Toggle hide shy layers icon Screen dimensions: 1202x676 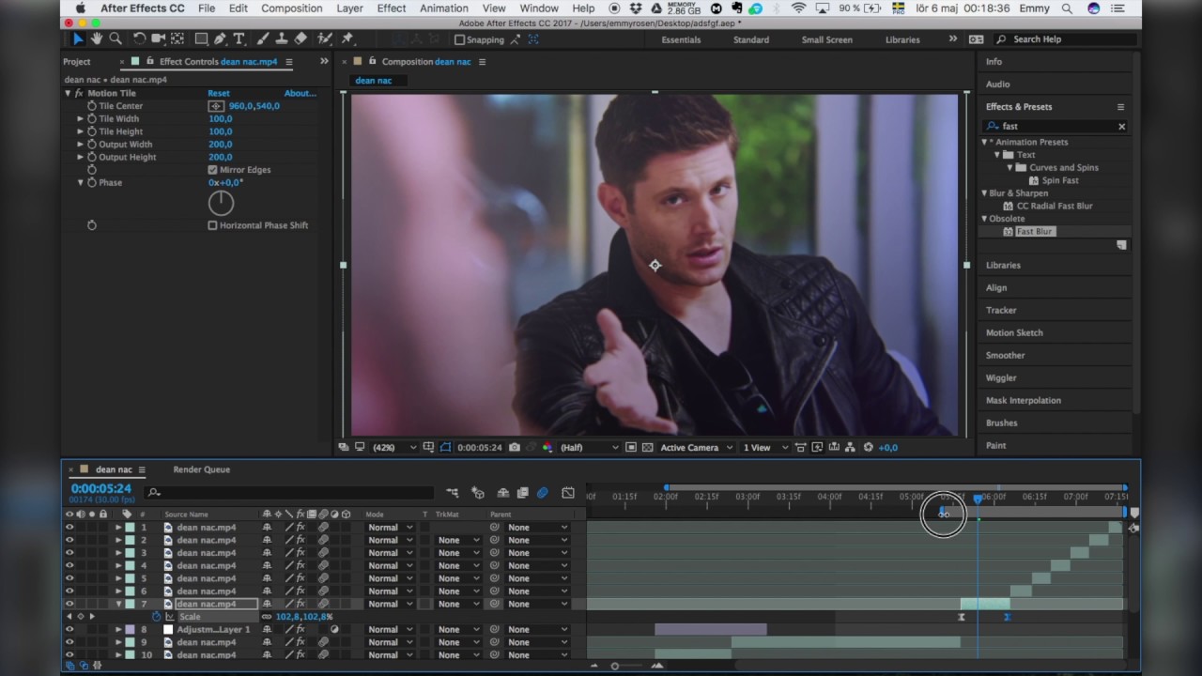click(x=502, y=492)
